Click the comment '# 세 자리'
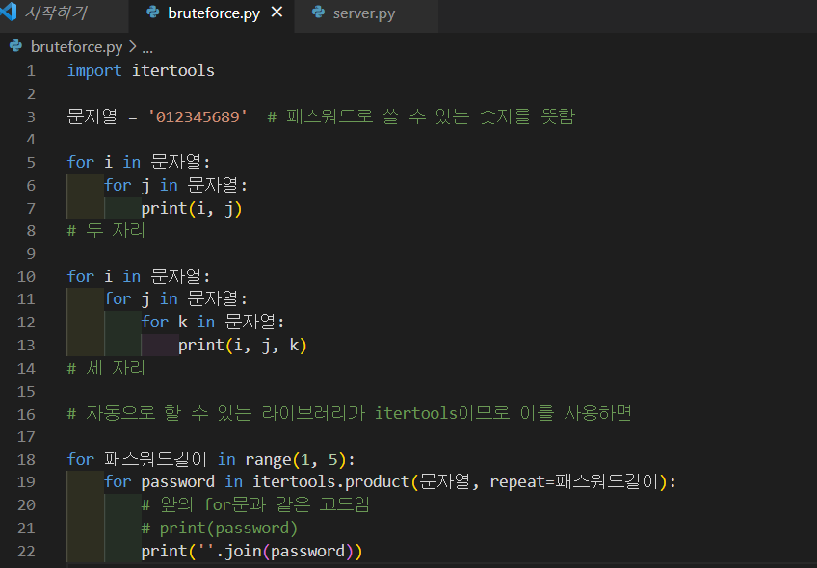 click(106, 368)
